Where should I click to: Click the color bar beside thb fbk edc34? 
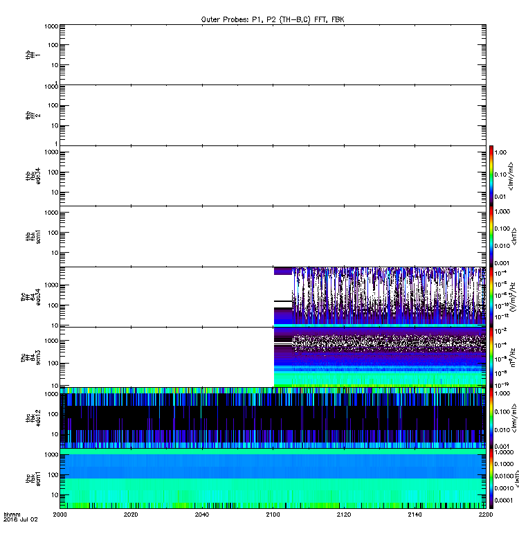coord(491,175)
